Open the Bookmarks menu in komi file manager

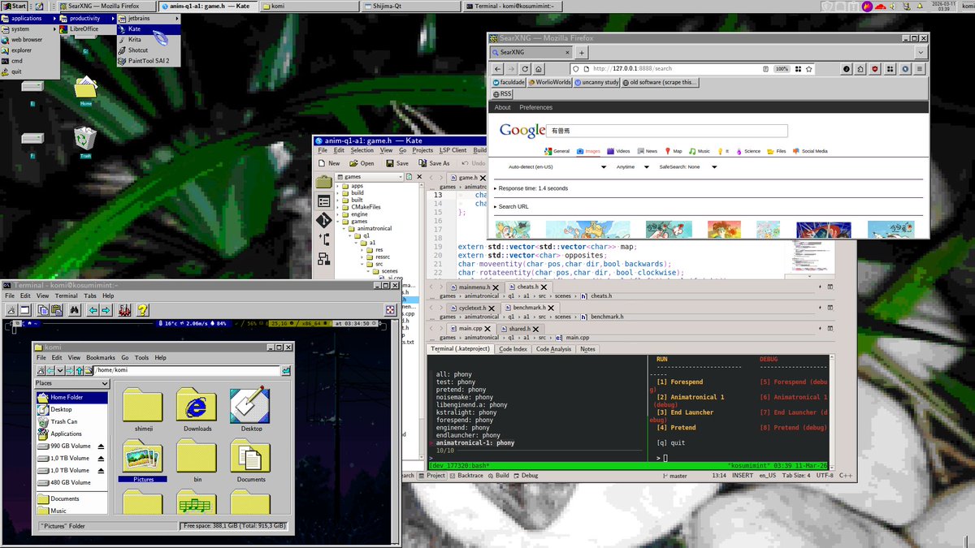(101, 357)
